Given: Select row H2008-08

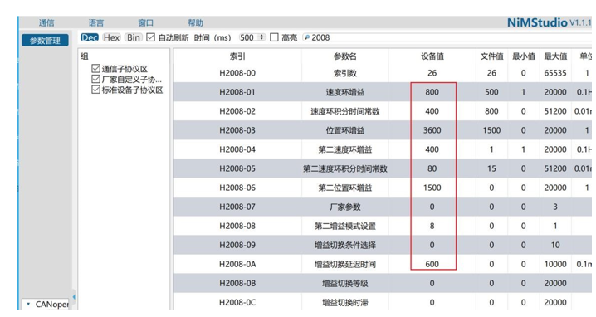Looking at the screenshot, I should coord(383,226).
